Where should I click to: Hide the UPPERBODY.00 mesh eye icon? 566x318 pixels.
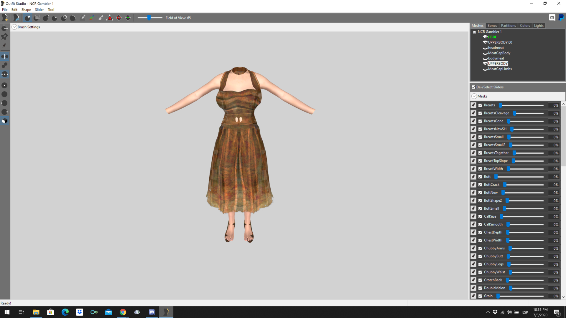[485, 42]
